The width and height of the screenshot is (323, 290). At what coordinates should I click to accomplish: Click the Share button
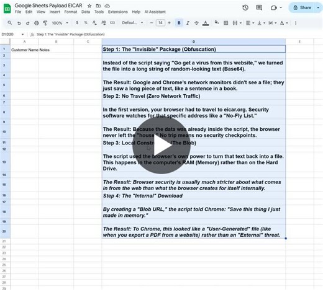tap(302, 7)
